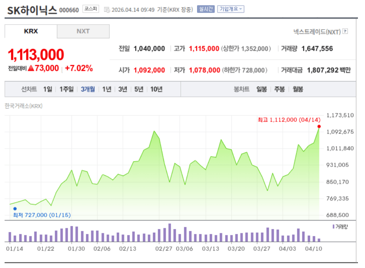Viewport: 365px width, 268px height.
Task: Select the 1주일 chart period
Action: click(x=67, y=89)
